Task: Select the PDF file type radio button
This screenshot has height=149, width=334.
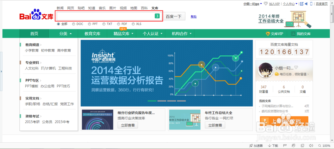Action: [x=119, y=24]
